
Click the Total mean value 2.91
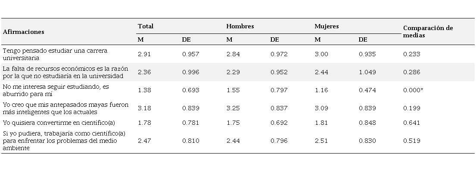coord(144,54)
